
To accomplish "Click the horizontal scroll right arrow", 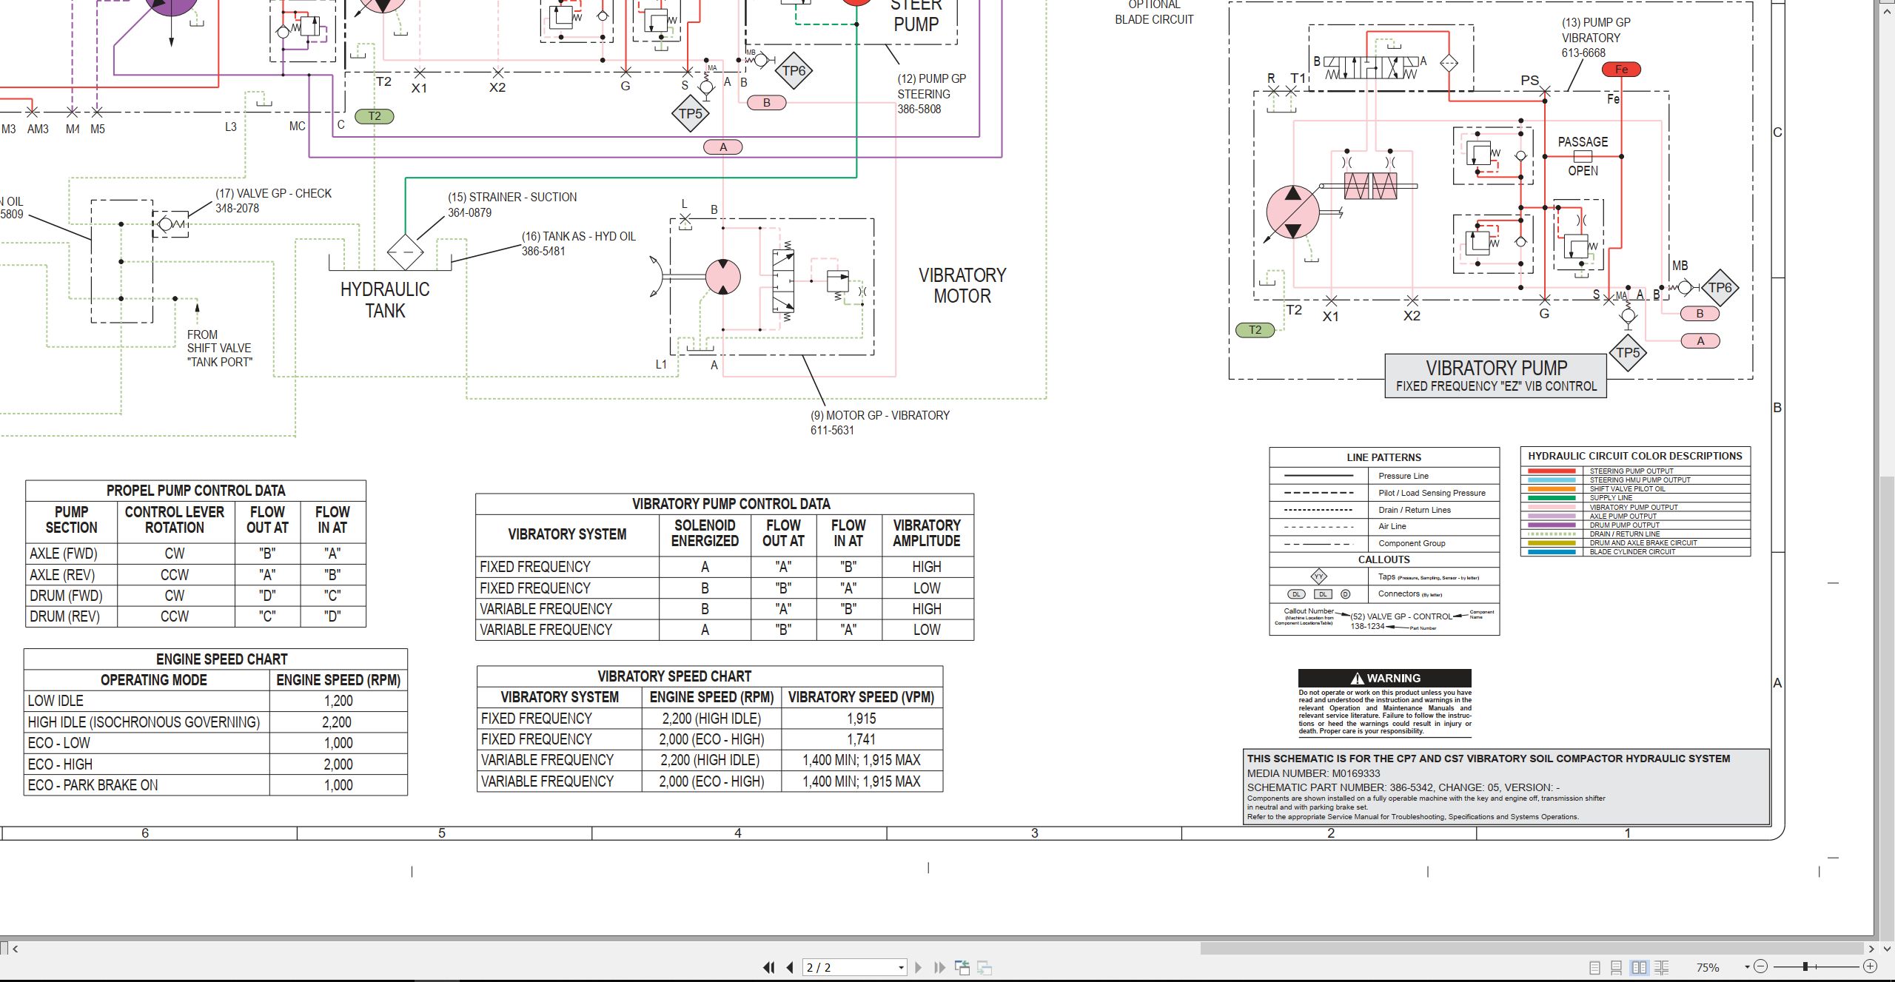I will pos(1871,948).
